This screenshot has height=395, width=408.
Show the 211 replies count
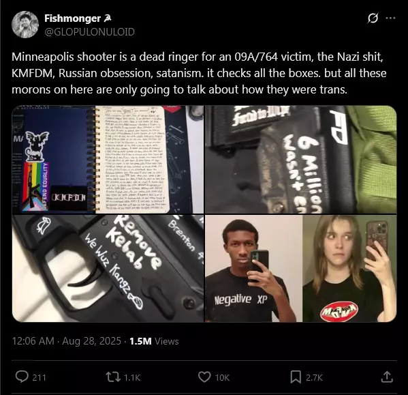[39, 377]
